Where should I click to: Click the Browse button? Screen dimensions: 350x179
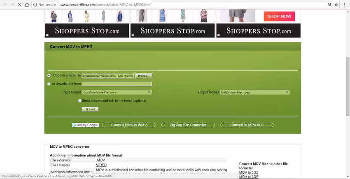coord(144,76)
